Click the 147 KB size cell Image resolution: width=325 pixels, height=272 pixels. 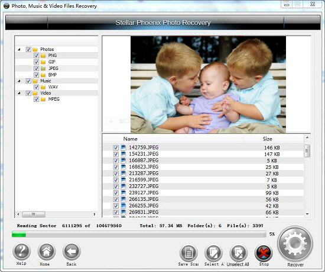click(x=272, y=154)
